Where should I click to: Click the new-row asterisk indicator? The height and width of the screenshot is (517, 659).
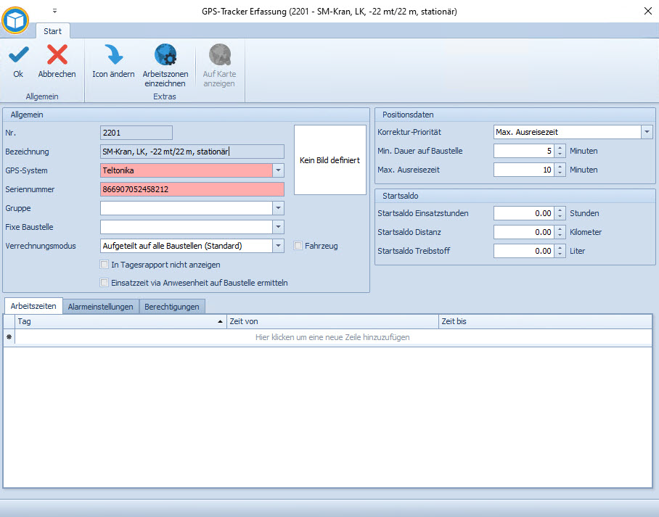coord(9,337)
